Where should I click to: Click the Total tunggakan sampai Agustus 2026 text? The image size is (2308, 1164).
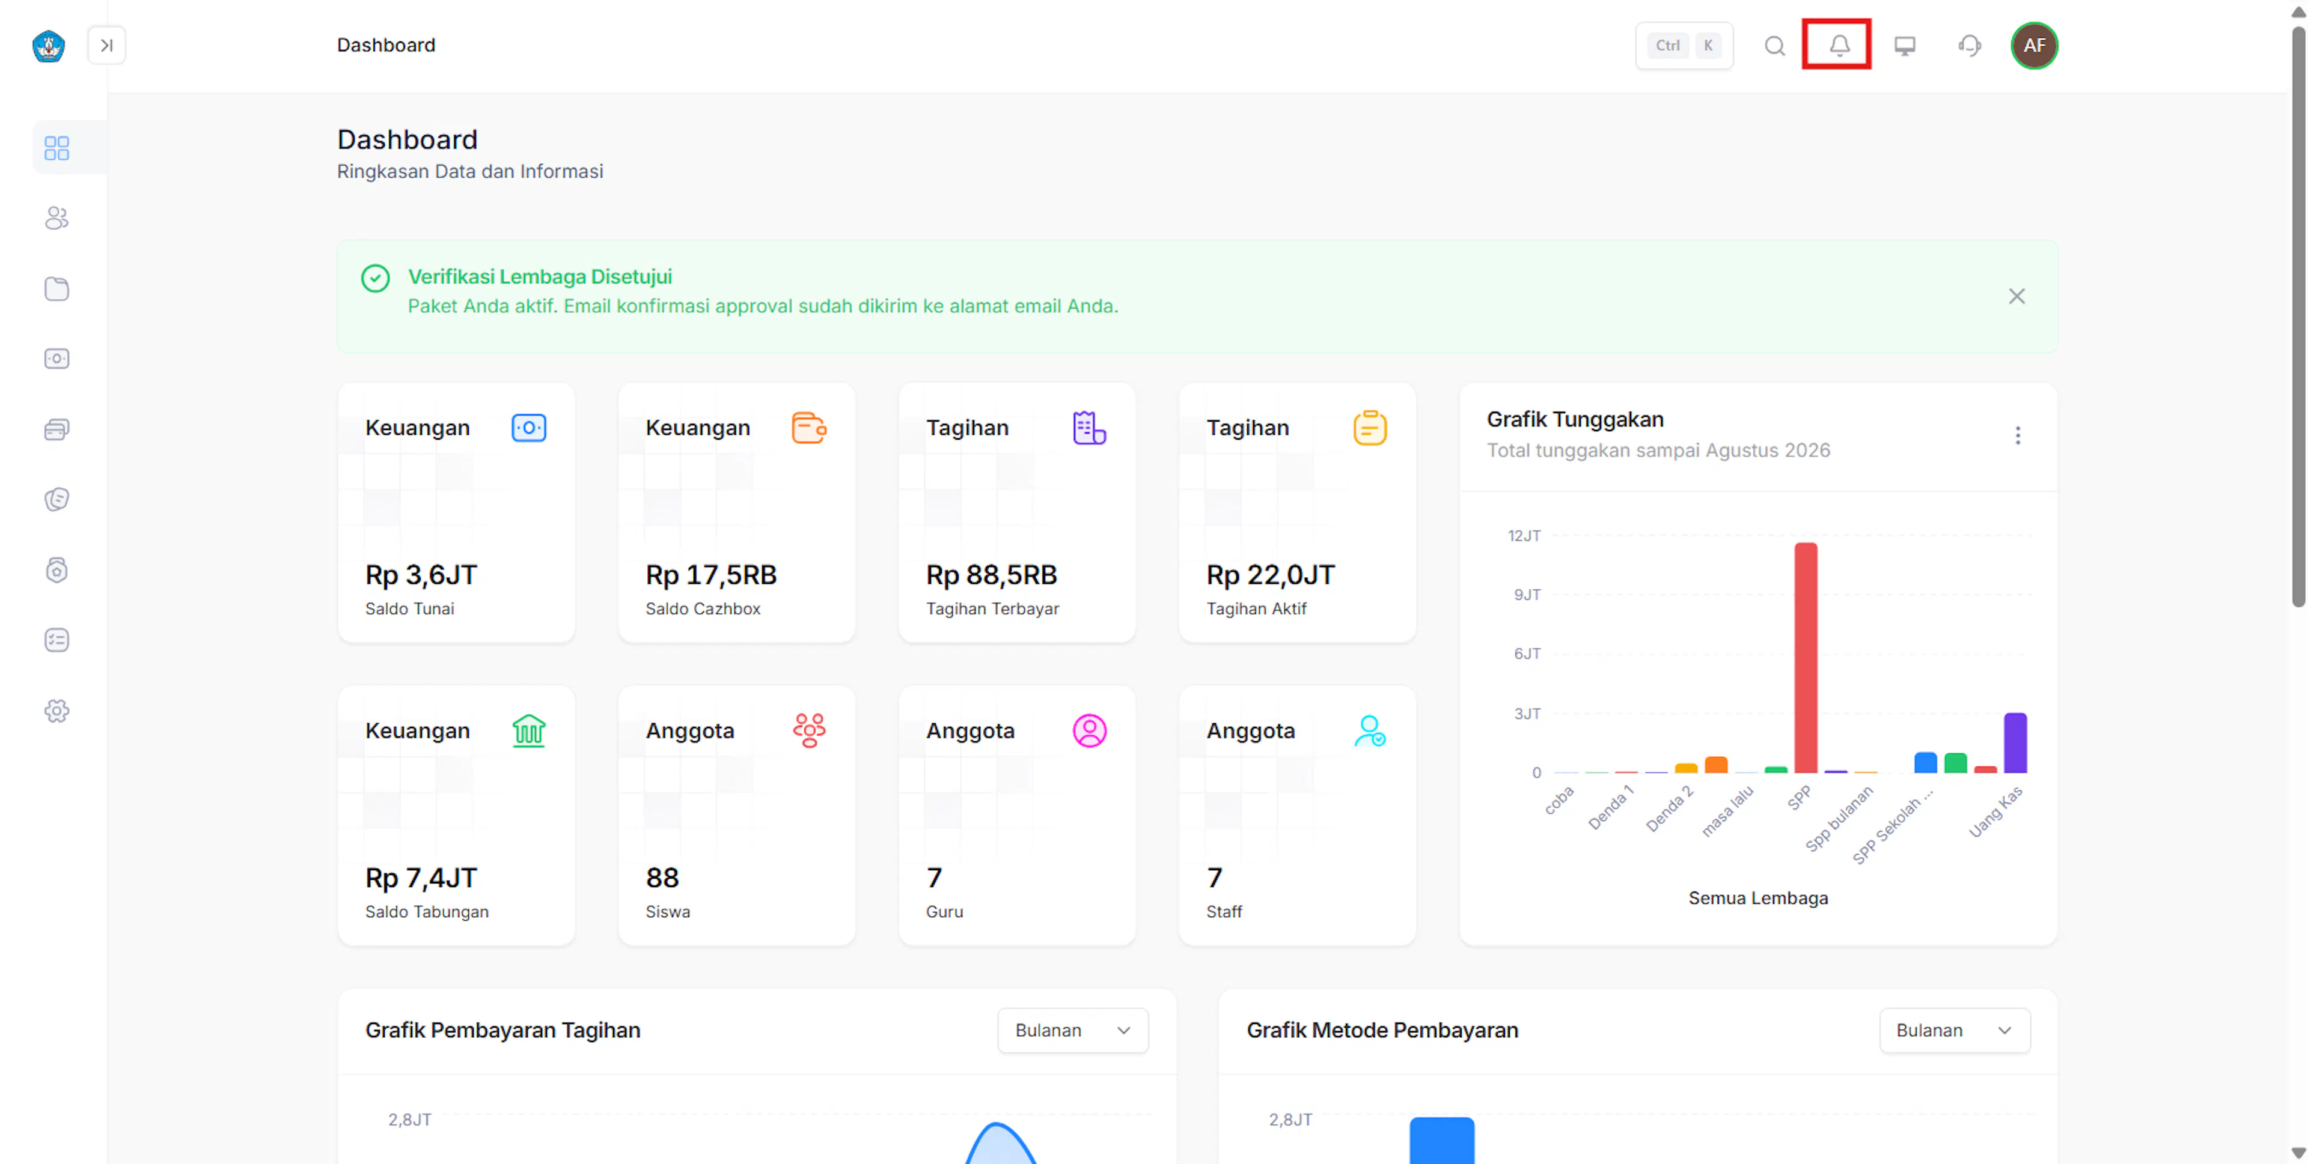1658,450
